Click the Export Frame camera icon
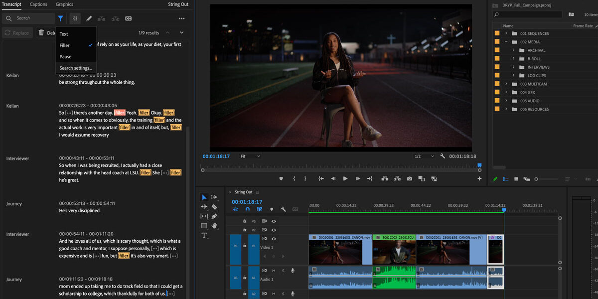Viewport: 598px width, 299px height. pos(409,178)
